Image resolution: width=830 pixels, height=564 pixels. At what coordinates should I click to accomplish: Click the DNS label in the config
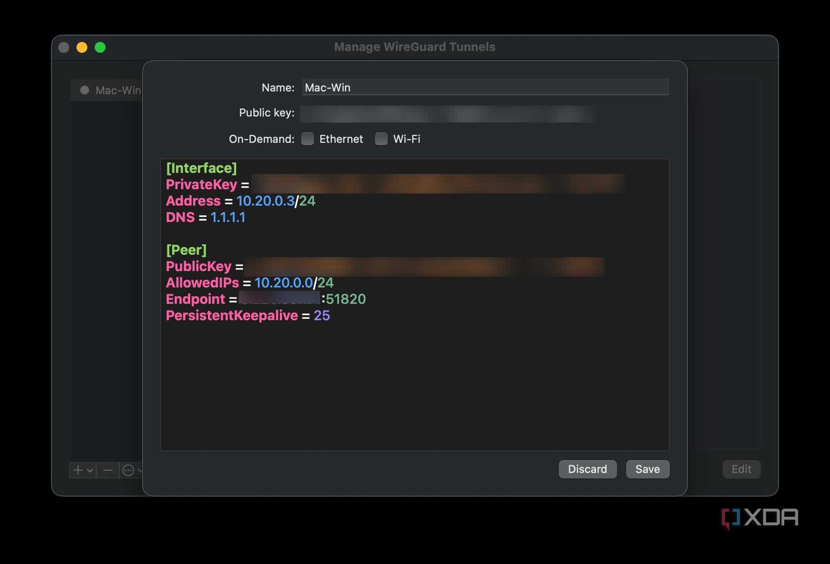[x=180, y=218]
